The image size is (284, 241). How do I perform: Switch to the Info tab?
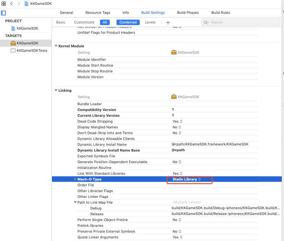coord(126,13)
